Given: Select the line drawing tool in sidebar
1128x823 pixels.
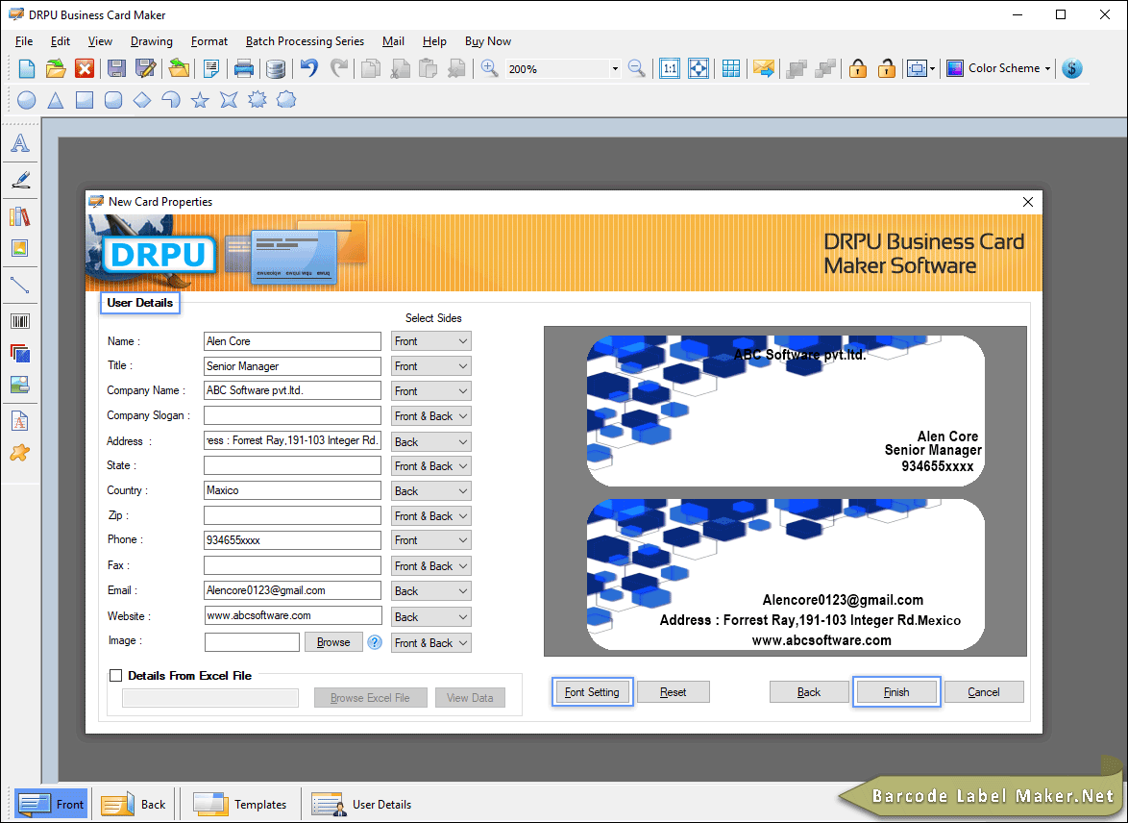Looking at the screenshot, I should click(20, 286).
